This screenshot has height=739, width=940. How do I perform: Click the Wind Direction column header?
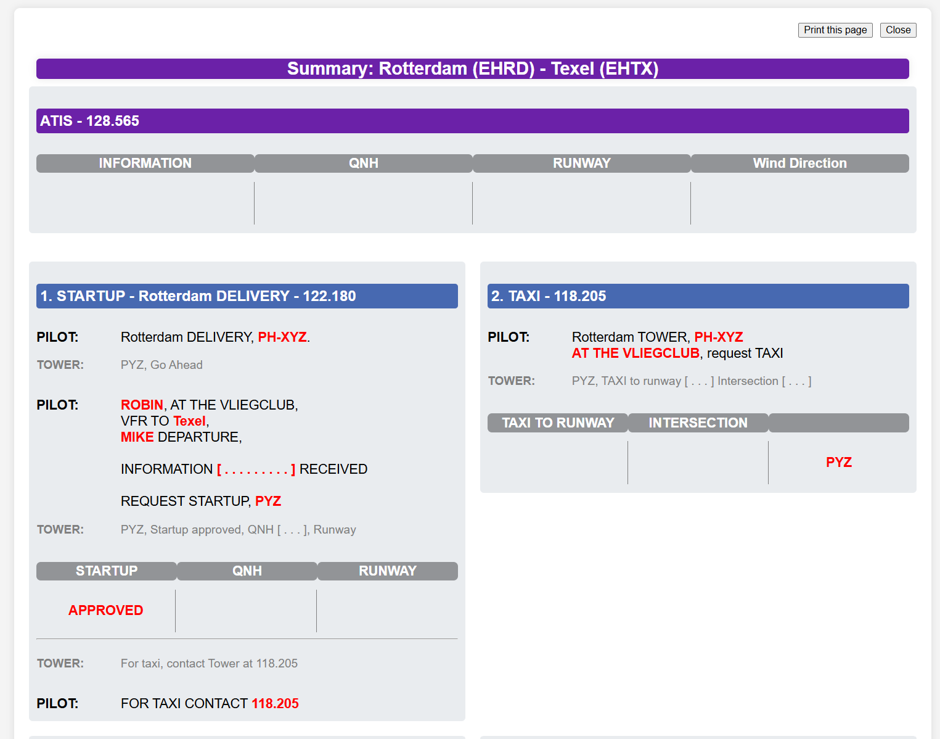(x=799, y=163)
